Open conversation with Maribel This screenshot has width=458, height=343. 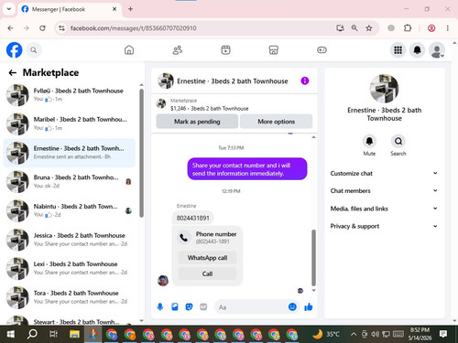pos(69,123)
